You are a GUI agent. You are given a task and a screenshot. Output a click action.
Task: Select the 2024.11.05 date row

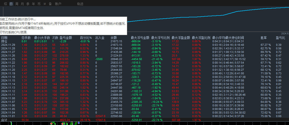coord(8,109)
